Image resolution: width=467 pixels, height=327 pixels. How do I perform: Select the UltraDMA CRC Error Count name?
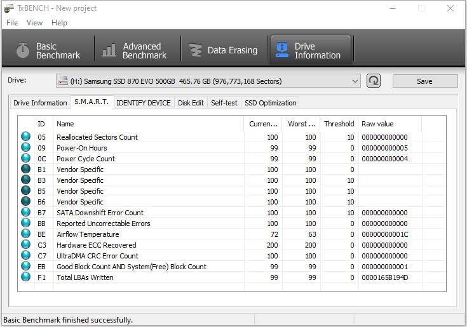click(97, 256)
